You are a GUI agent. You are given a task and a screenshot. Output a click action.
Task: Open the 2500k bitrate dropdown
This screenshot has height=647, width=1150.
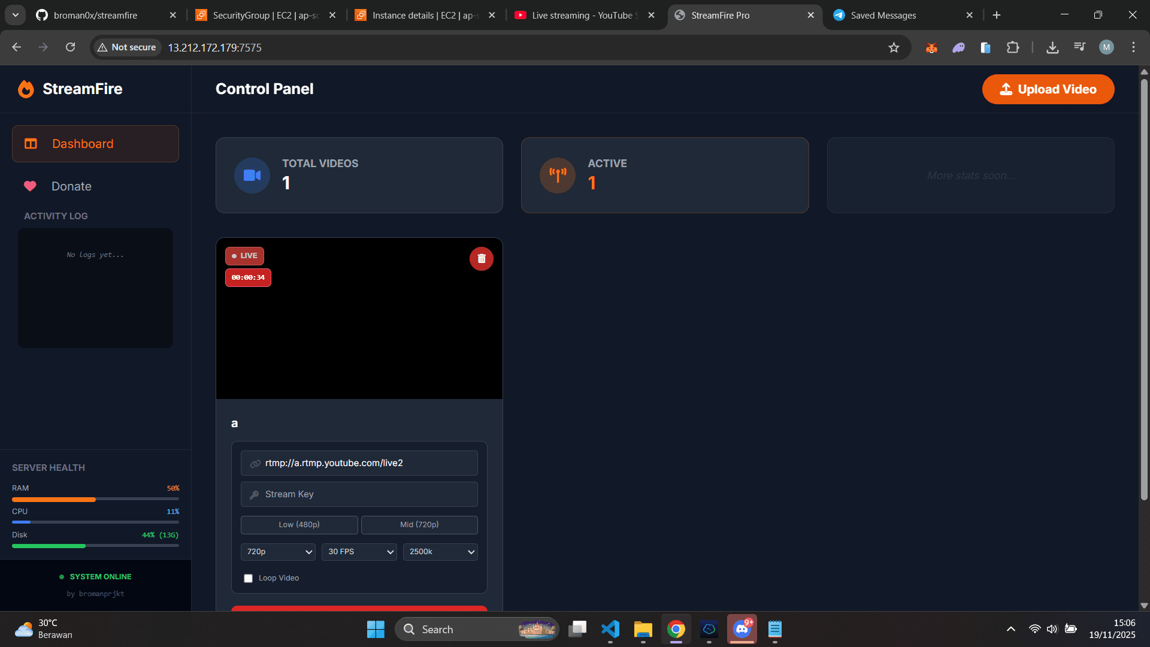pos(440,552)
